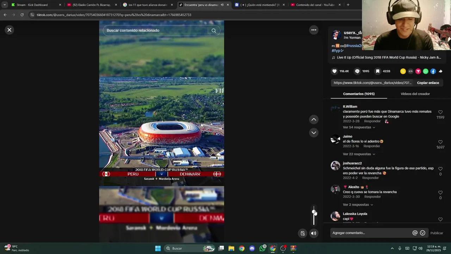Open Discord from the taskbar
Viewport: 451px width, 254px height.
click(252, 248)
